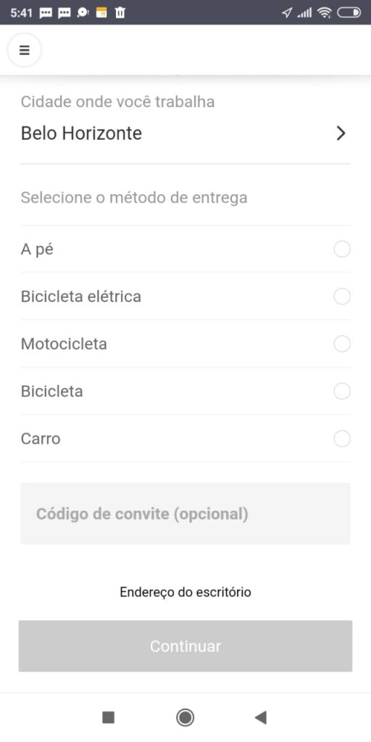
Task: Choose the Motocicleta radio option
Action: coord(342,344)
